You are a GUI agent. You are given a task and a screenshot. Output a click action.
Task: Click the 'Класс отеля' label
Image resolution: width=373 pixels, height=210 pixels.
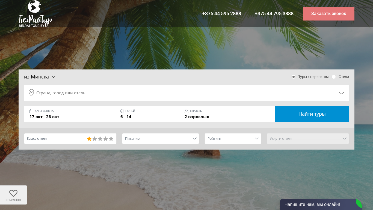[37, 139]
